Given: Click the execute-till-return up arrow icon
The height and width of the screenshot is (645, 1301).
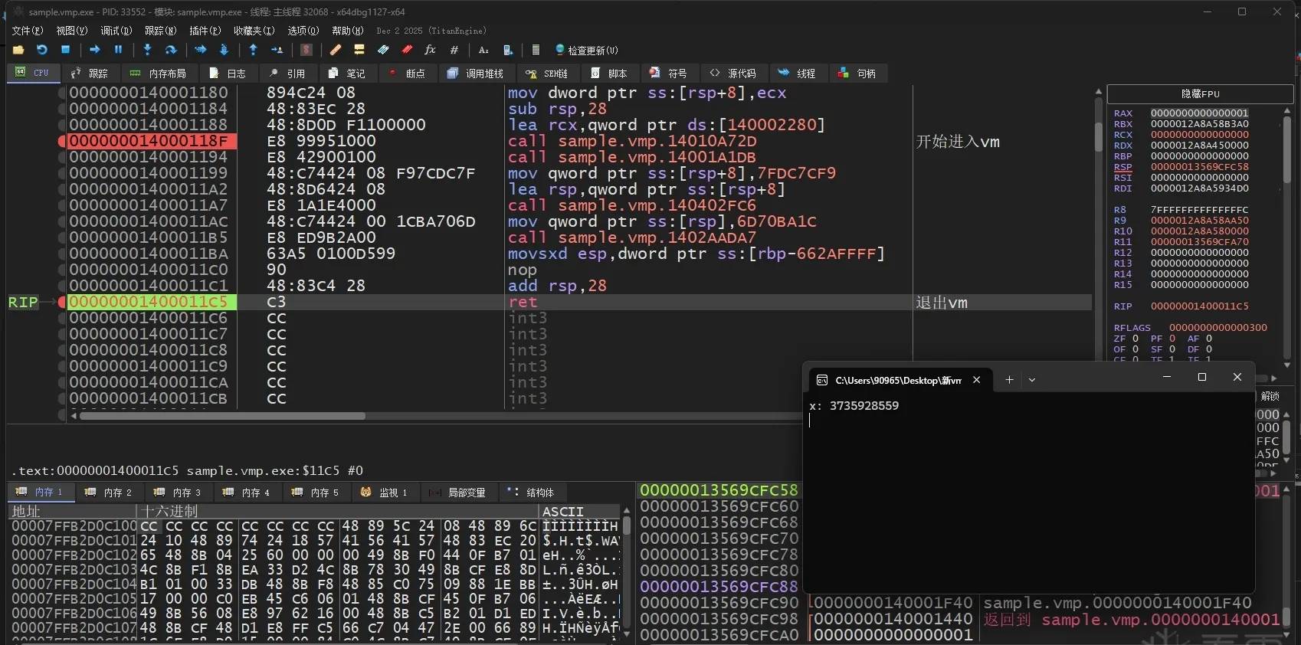Looking at the screenshot, I should (254, 50).
